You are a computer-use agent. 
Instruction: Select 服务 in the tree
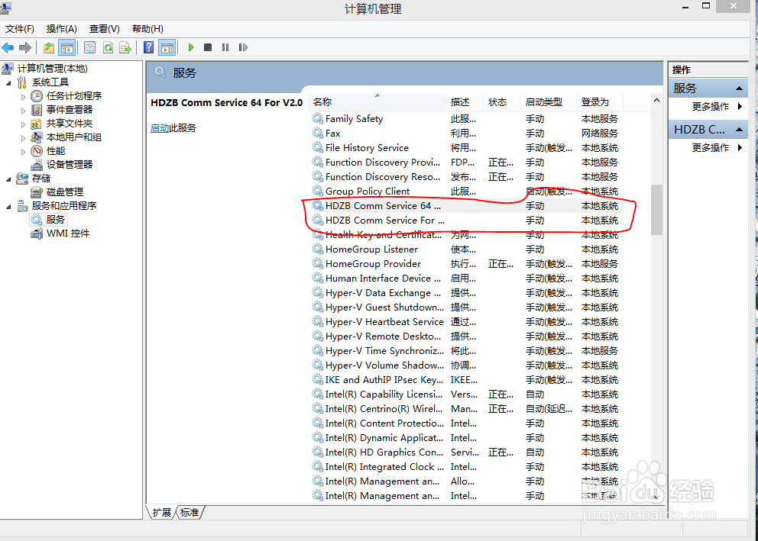[x=56, y=220]
